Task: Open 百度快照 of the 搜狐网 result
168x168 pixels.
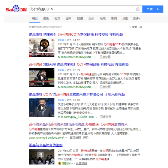Action: tap(81, 163)
